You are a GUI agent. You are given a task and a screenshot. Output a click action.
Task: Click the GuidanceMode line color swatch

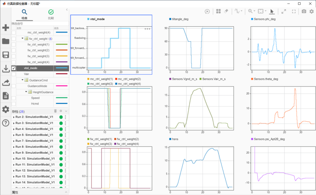[x=61, y=86]
